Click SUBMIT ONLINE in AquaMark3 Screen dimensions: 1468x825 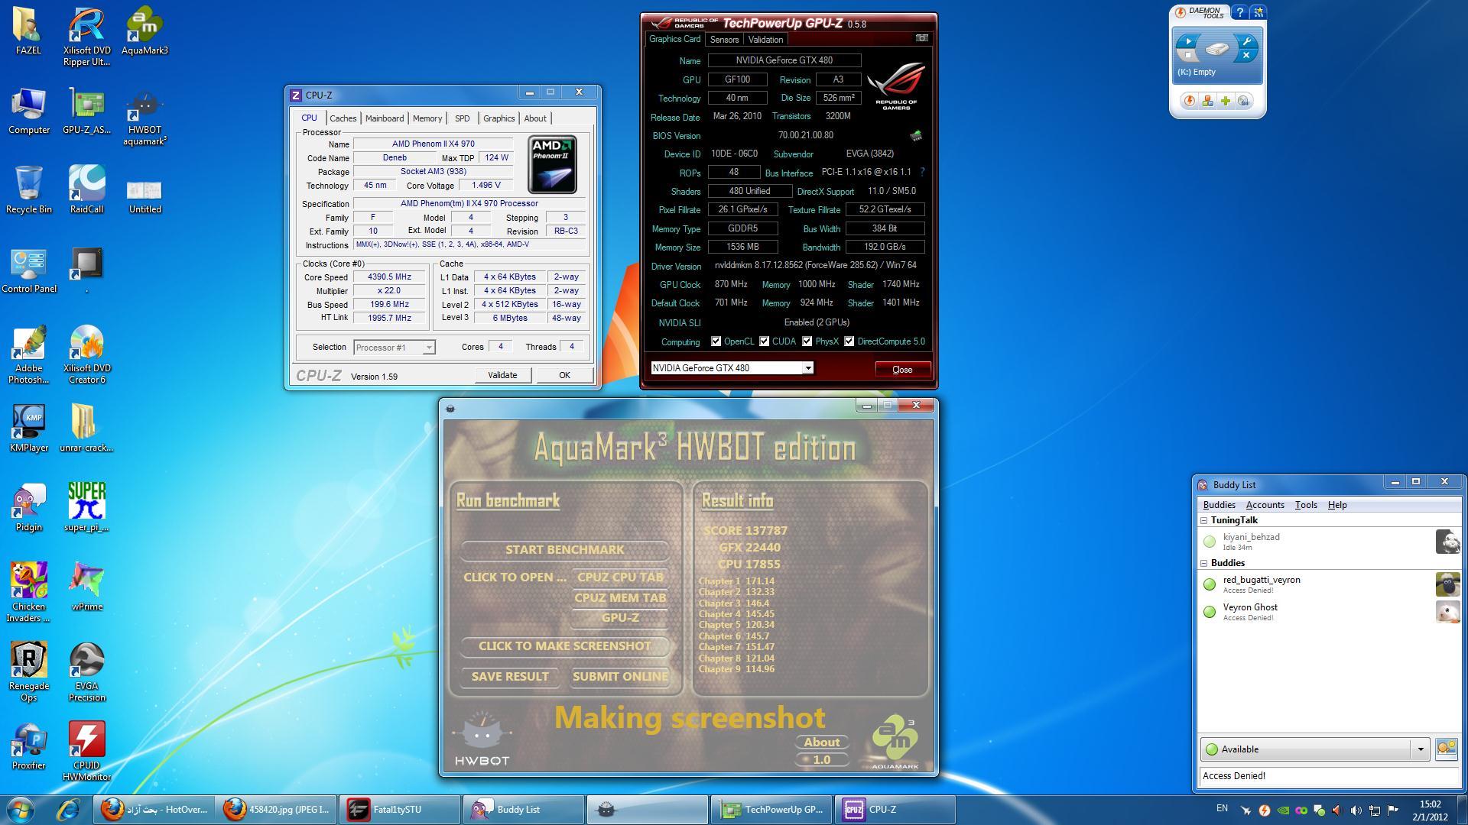[x=620, y=677]
